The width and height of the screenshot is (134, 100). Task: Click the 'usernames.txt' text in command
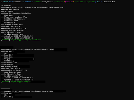pos(109,2)
